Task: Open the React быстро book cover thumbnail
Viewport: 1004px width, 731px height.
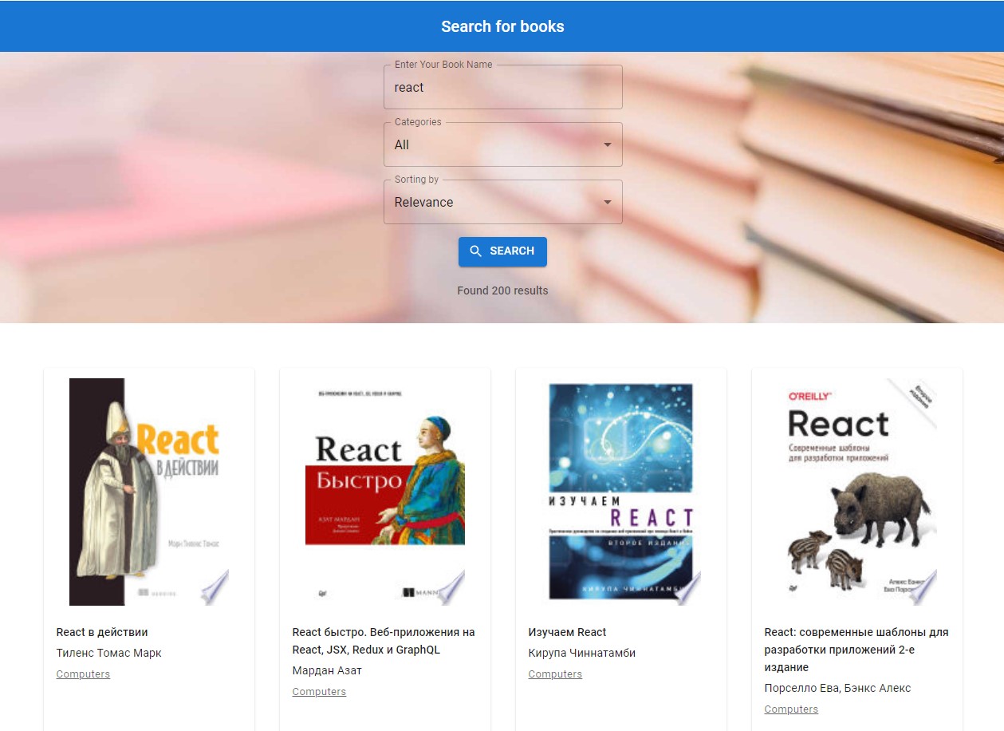Action: tap(384, 491)
